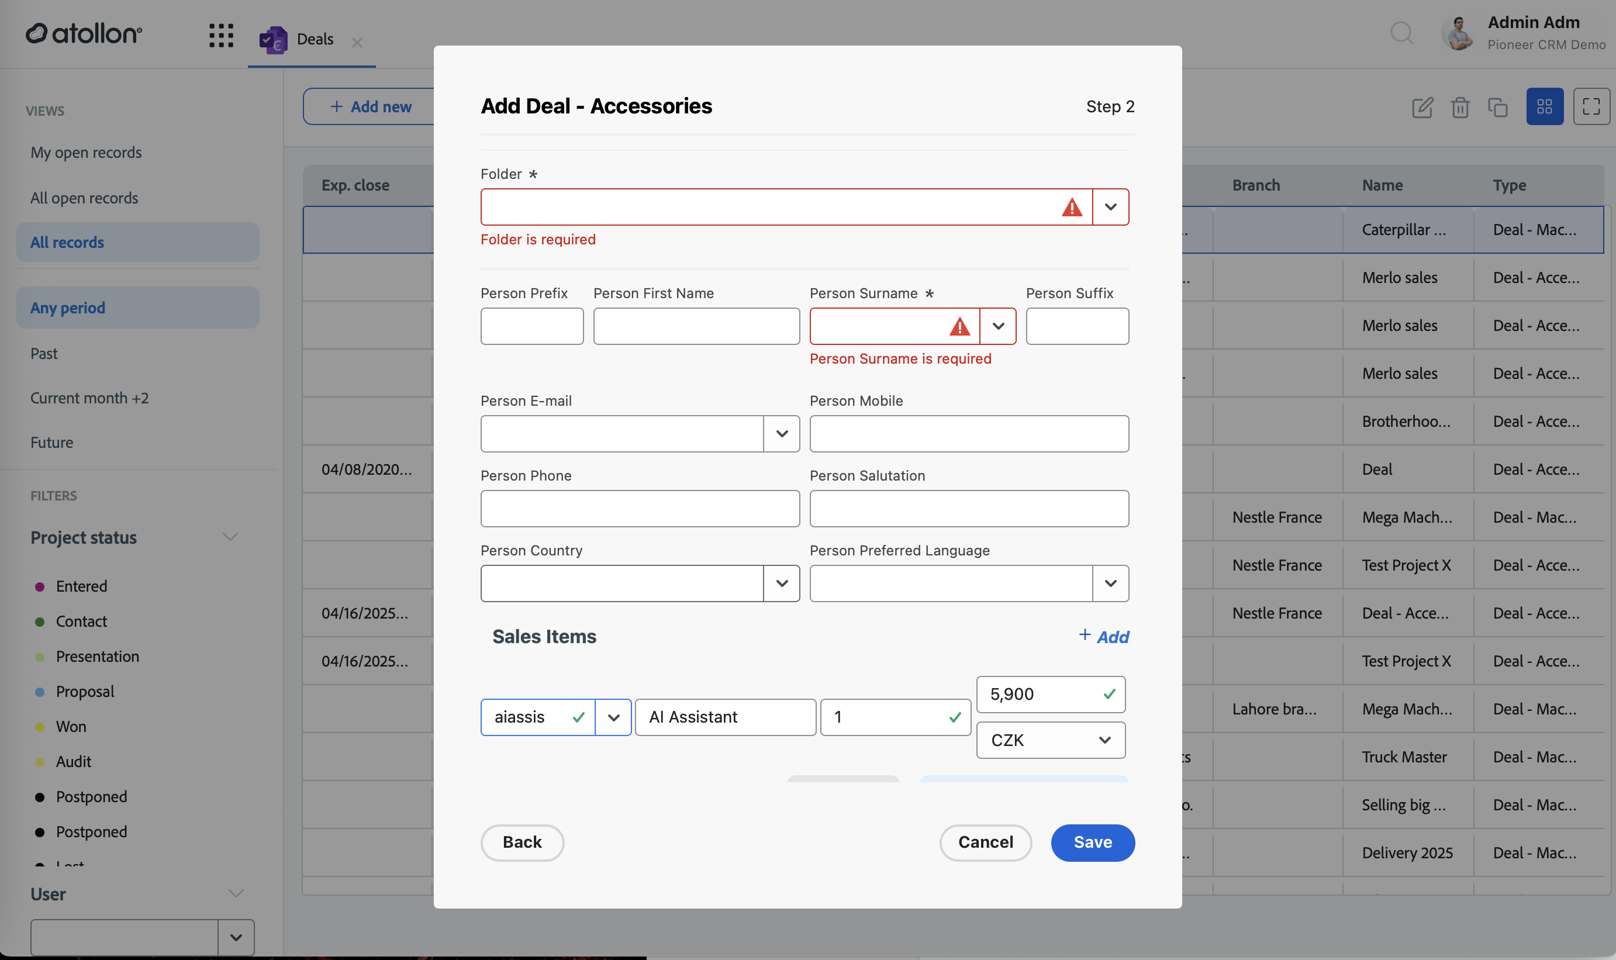Collapse the Project status filter section
The height and width of the screenshot is (960, 1616).
click(x=230, y=537)
